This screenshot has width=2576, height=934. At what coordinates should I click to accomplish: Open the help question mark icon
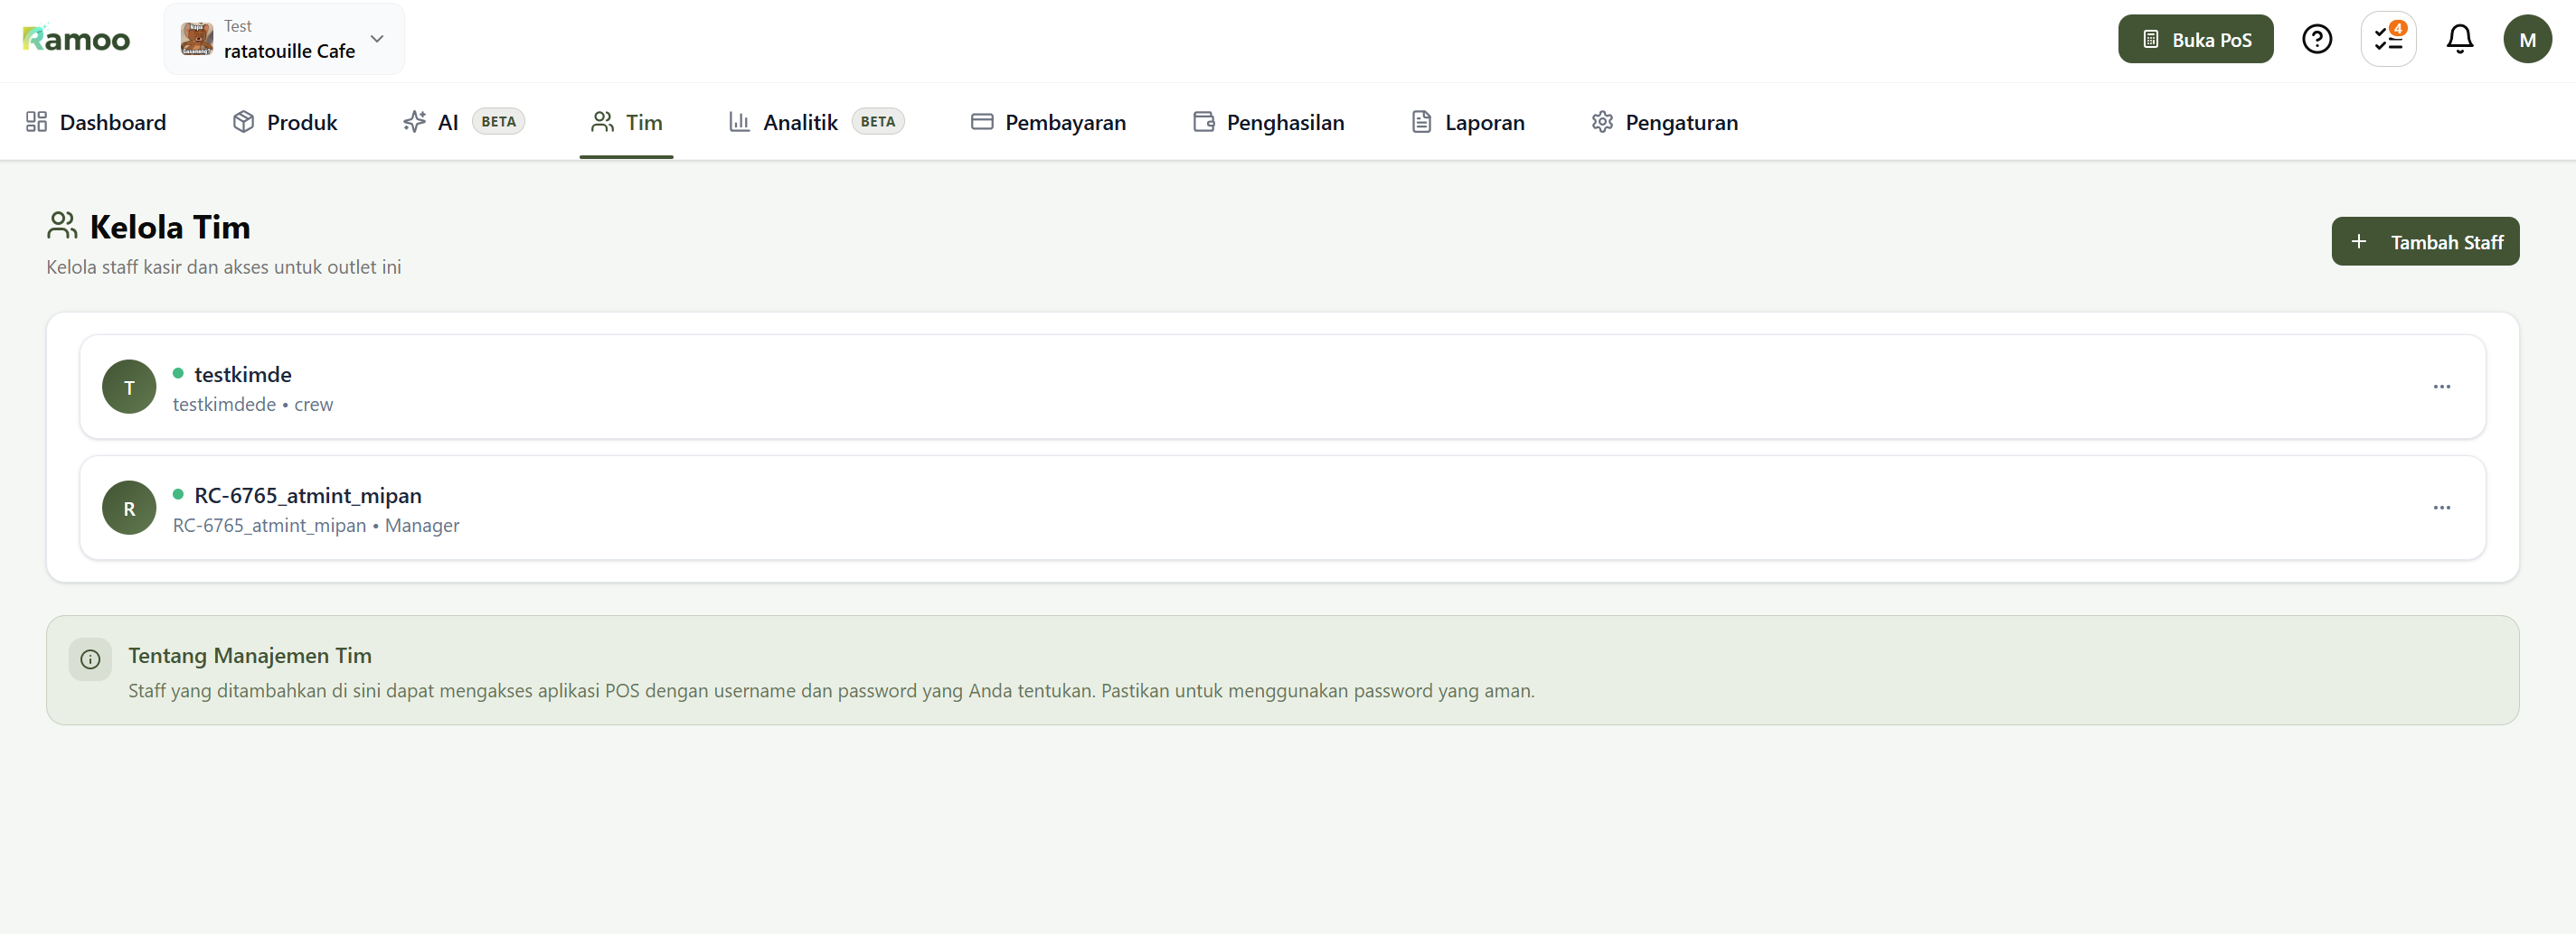click(2316, 39)
